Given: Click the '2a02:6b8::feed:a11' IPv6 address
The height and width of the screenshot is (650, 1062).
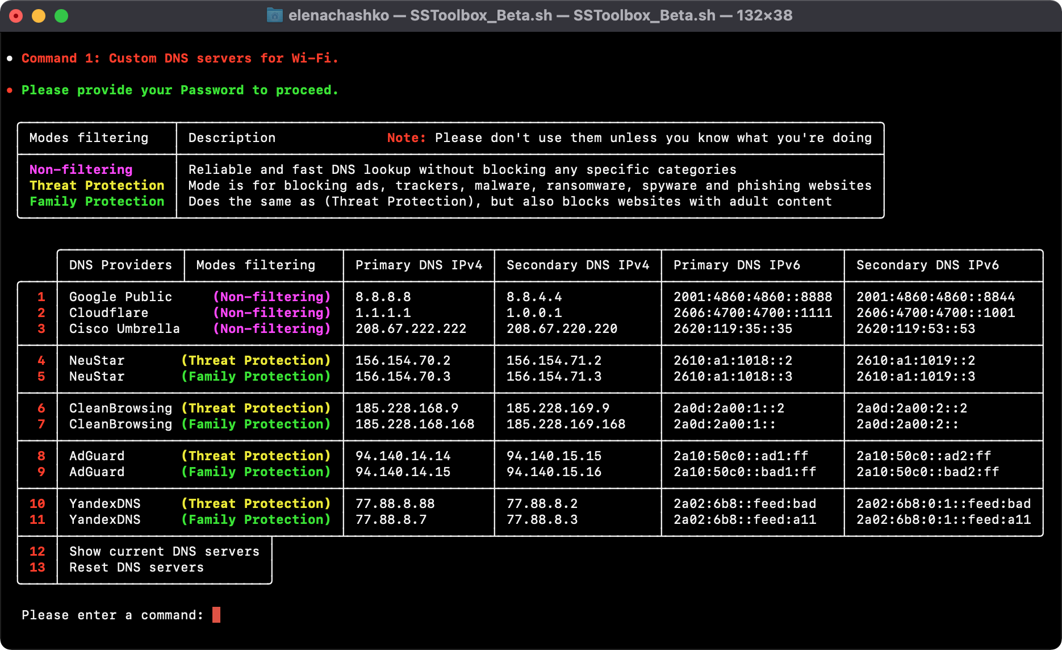Looking at the screenshot, I should (x=745, y=520).
